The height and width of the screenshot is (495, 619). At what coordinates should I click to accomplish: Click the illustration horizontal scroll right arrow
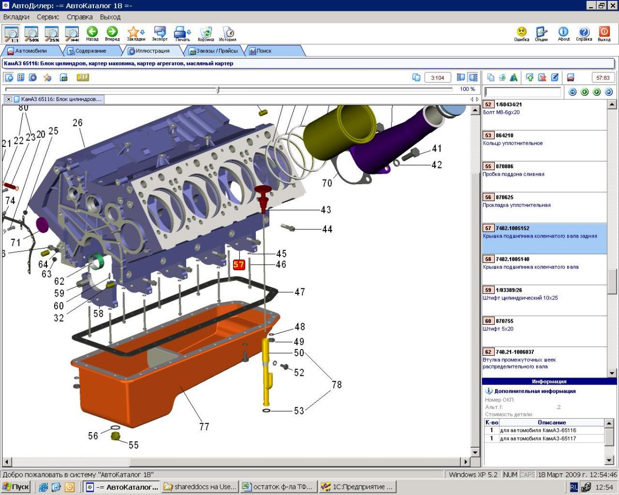[x=466, y=463]
